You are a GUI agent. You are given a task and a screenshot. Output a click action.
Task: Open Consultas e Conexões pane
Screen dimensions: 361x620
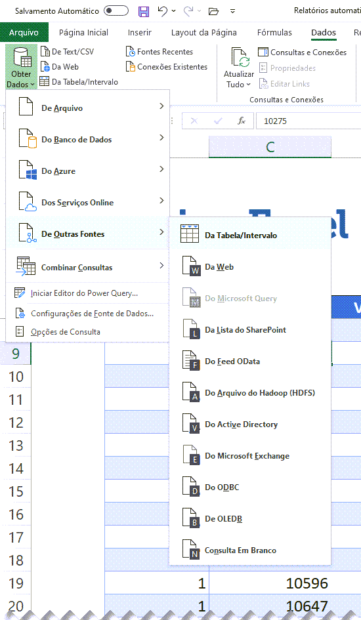[302, 52]
